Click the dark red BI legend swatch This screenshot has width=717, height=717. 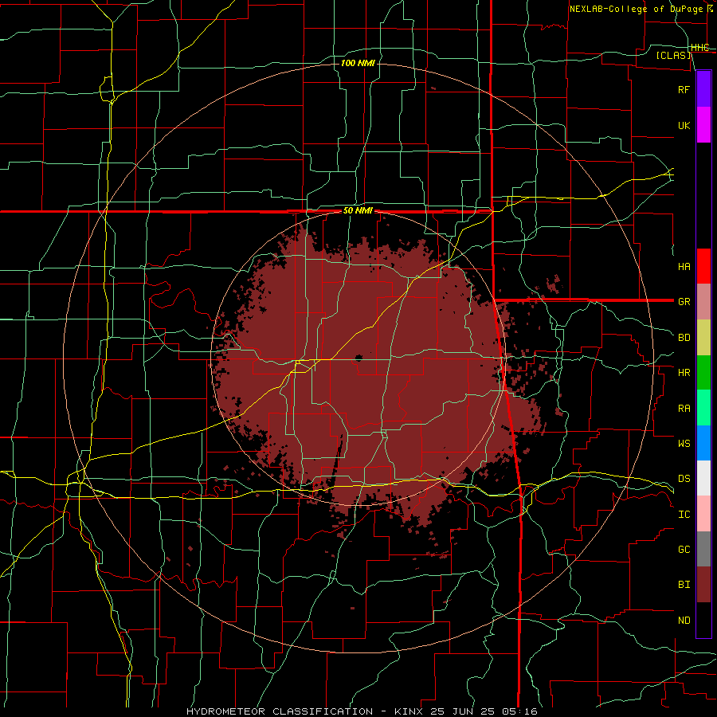(x=703, y=585)
